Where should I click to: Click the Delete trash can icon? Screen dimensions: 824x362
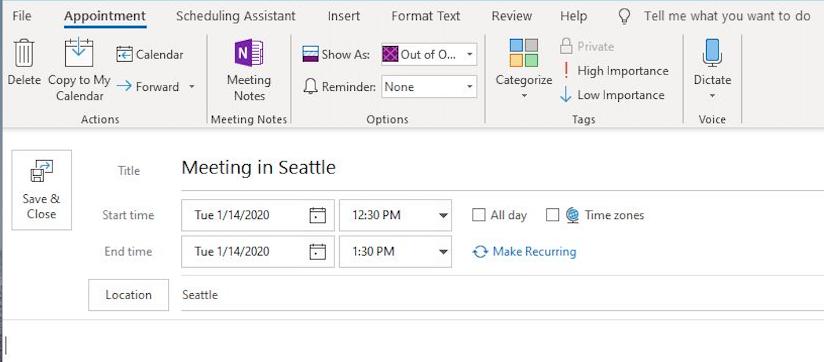click(x=24, y=54)
